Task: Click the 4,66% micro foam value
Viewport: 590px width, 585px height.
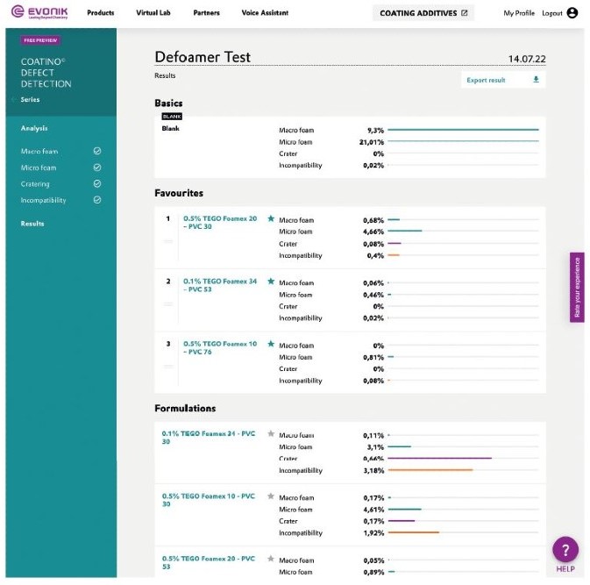Action: pyautogui.click(x=373, y=232)
